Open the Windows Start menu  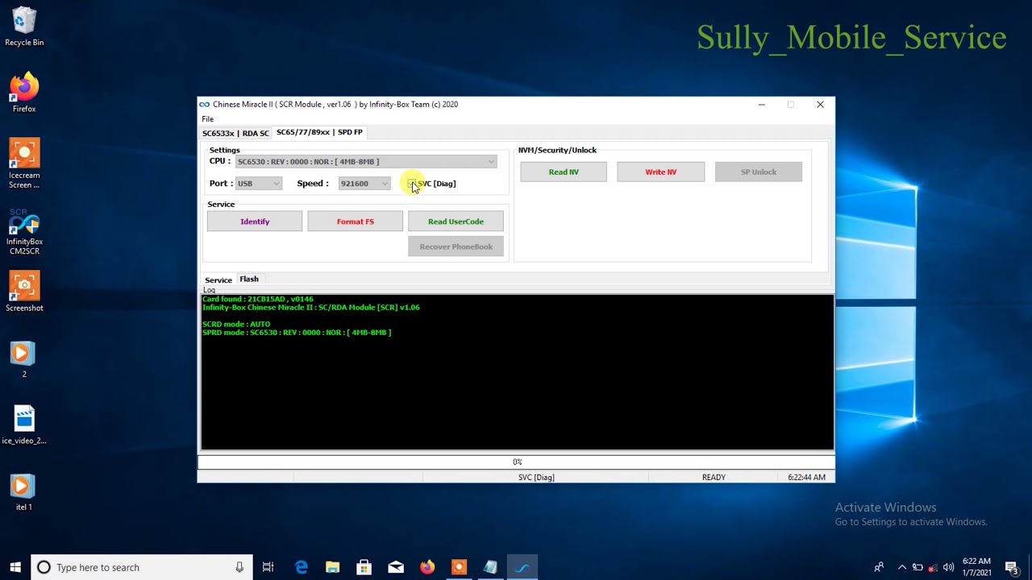coord(15,567)
